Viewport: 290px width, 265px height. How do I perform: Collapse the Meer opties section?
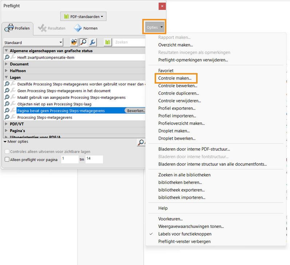coord(16,141)
